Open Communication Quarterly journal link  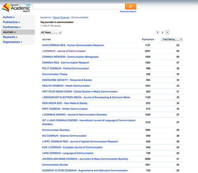[x=56, y=130]
